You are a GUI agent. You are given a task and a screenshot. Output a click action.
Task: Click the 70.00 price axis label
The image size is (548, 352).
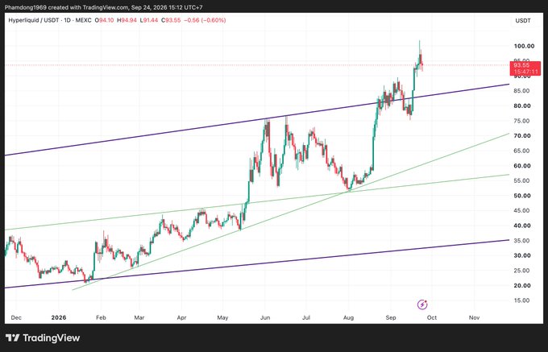(522, 136)
